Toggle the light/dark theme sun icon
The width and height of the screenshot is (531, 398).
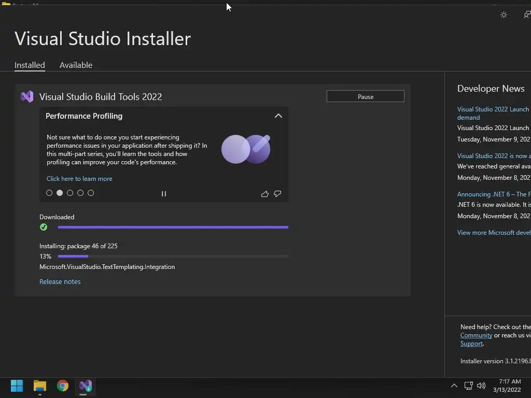pyautogui.click(x=504, y=15)
